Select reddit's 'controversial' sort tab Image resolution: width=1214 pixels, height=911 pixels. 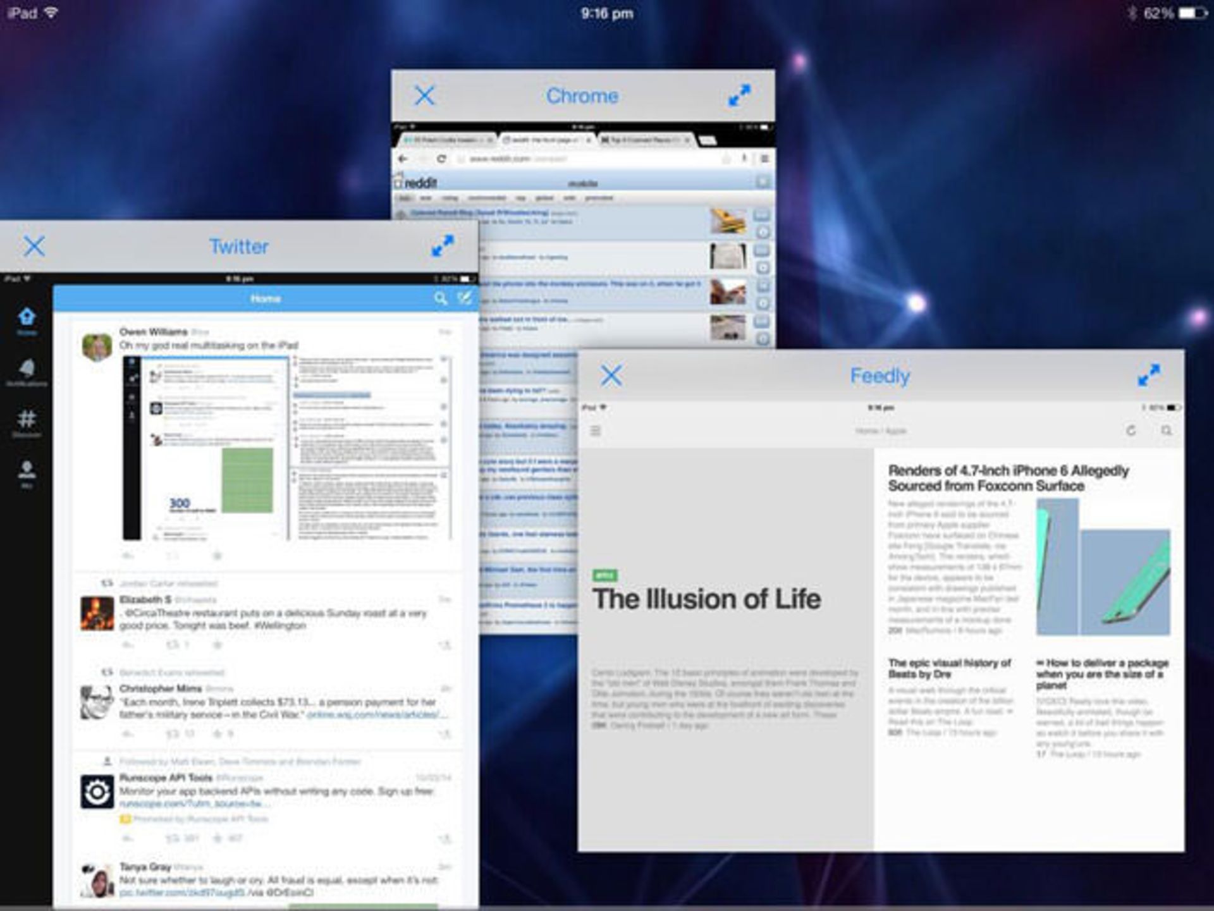487,199
